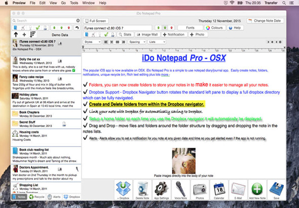Click the cat image in the note body
The image size is (299, 208).
pos(183,161)
